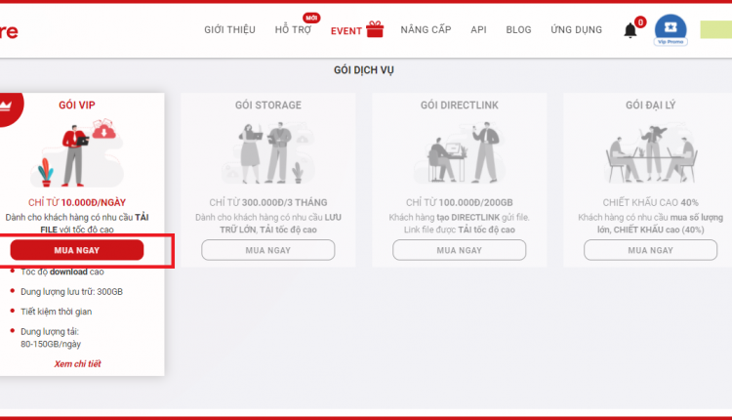Click the Vip Promo ticket icon
The width and height of the screenshot is (732, 420).
pos(671,29)
